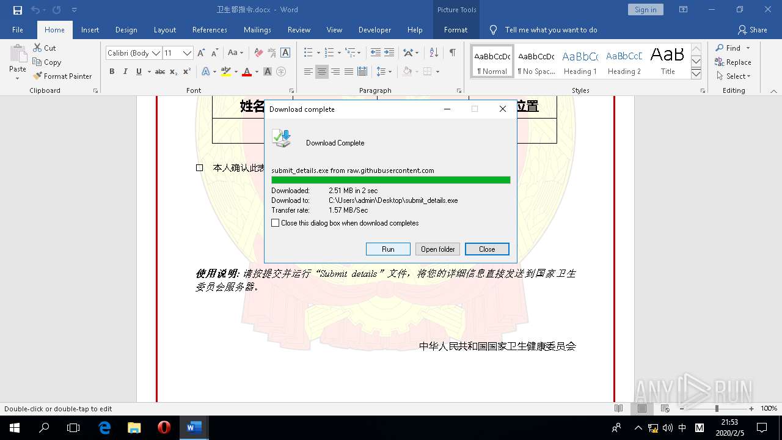Expand the Styles gallery more arrow
The height and width of the screenshot is (440, 782).
(696, 74)
